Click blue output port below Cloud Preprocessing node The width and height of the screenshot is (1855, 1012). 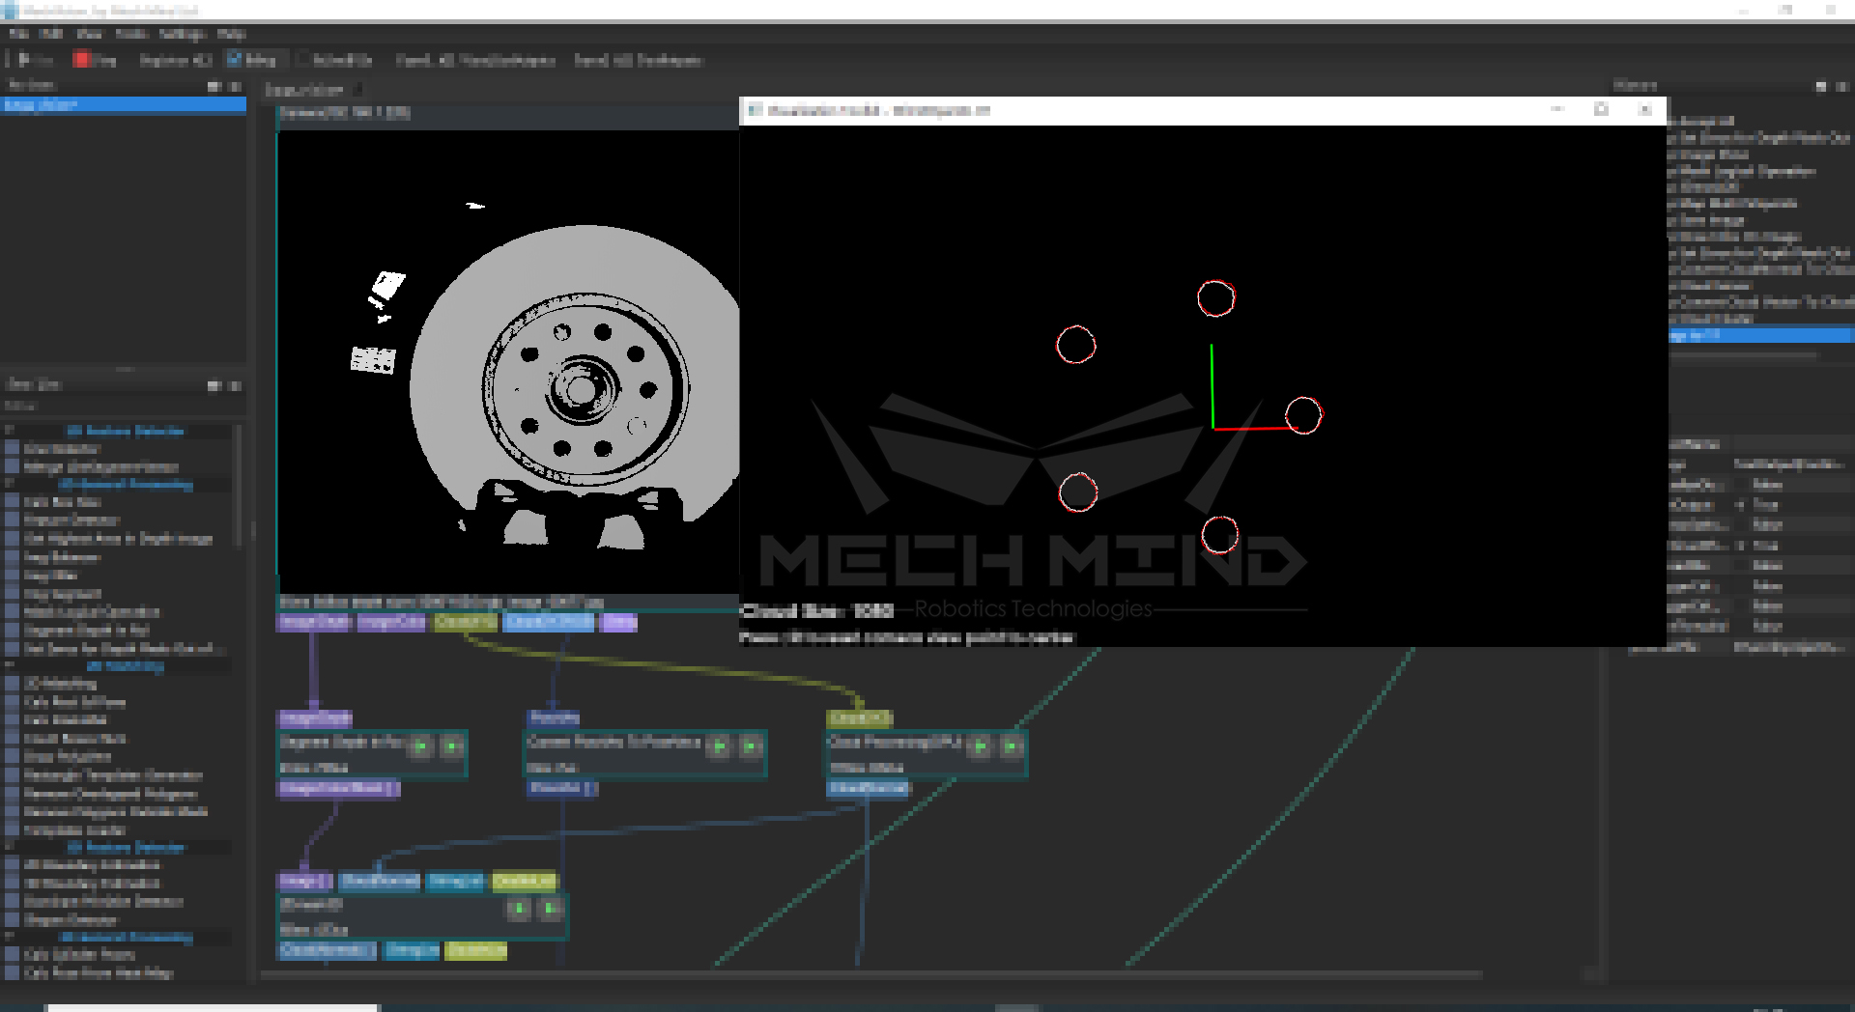(x=868, y=788)
